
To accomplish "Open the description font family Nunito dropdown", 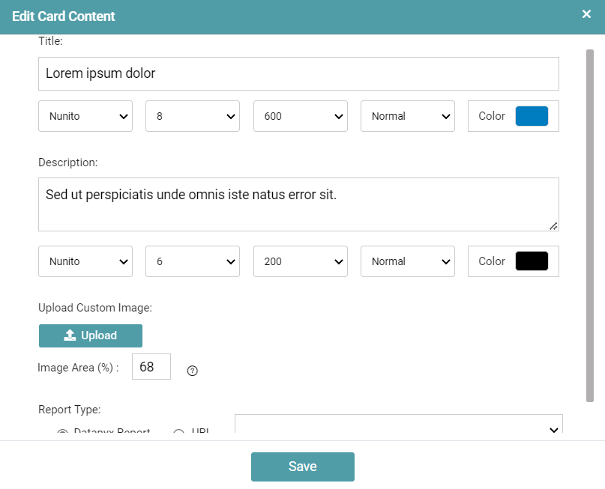I will pos(85,261).
